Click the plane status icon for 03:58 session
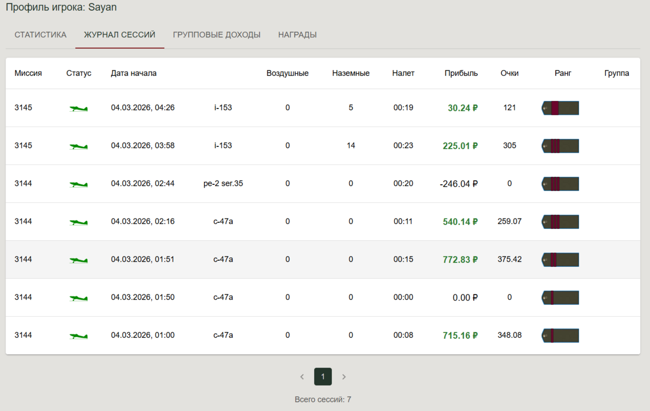 79,146
